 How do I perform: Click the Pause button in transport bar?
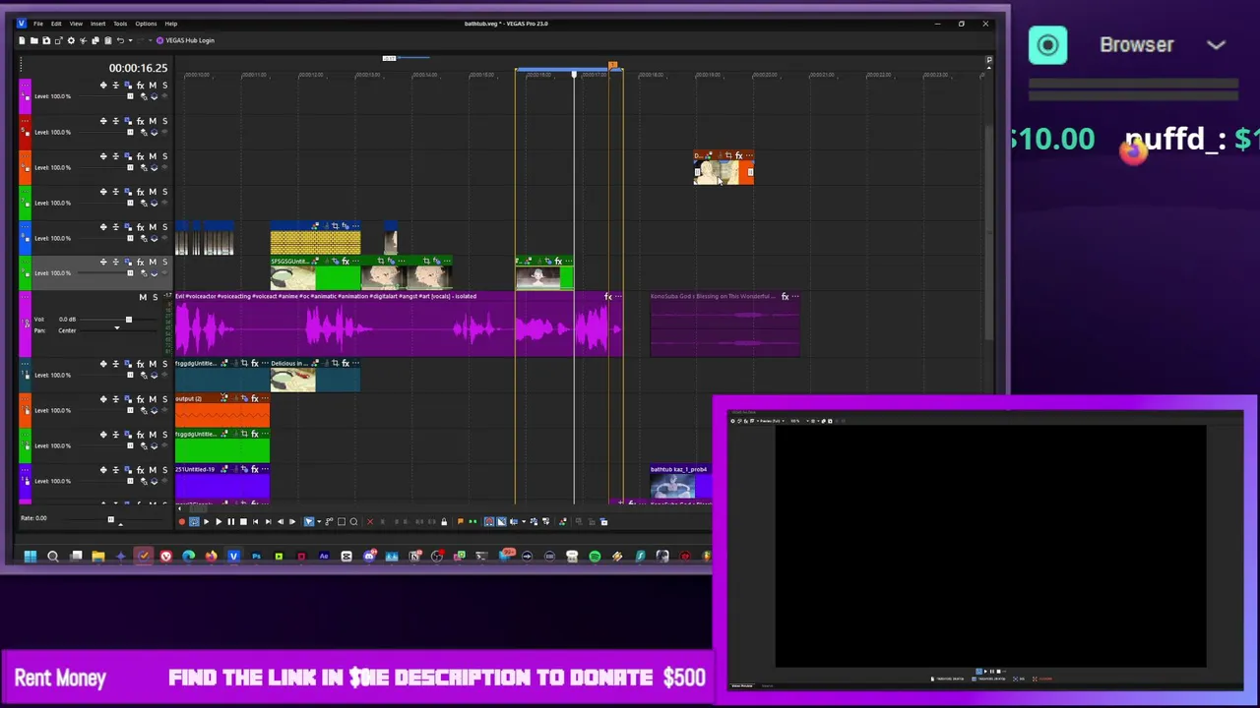pyautogui.click(x=231, y=521)
